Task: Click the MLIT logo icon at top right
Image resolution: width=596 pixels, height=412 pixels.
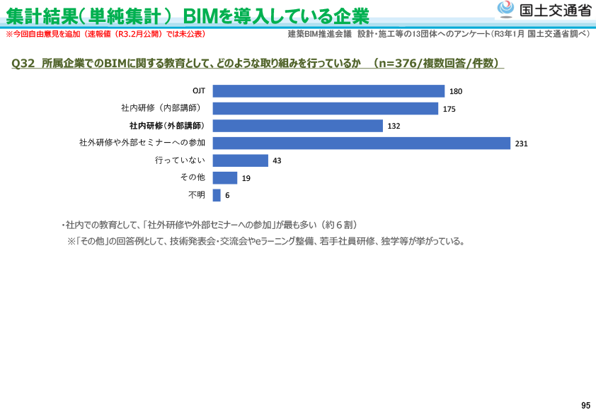Action: coord(505,10)
